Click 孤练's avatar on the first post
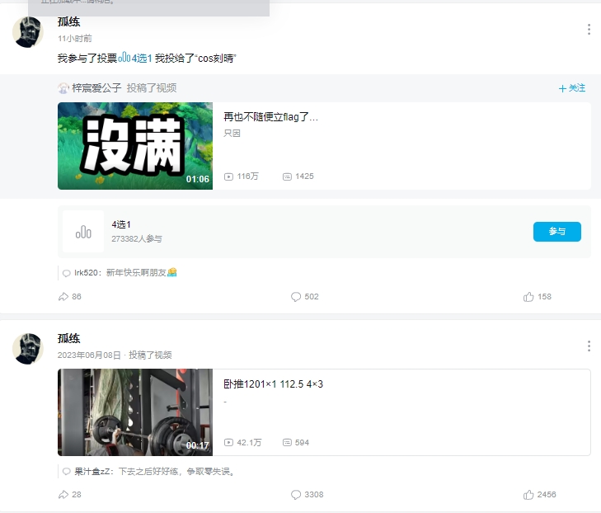The image size is (601, 513). (x=28, y=32)
